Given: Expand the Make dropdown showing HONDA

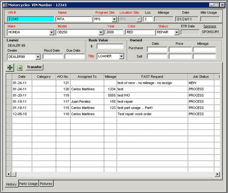Looking at the screenshot, I should 52,32.
